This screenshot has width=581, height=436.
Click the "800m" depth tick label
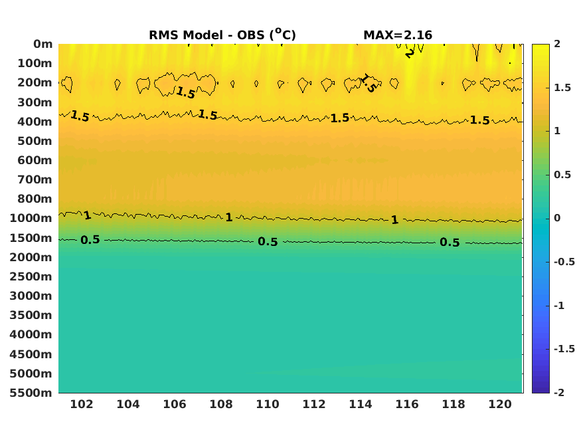35,199
